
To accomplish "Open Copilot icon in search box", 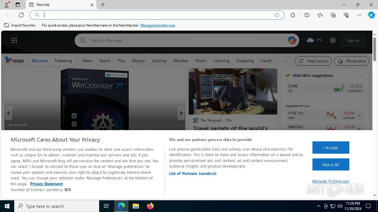I will click(292, 40).
